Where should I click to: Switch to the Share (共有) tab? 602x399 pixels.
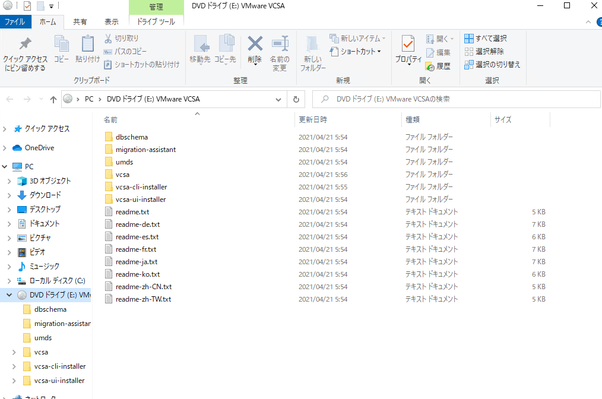point(80,22)
